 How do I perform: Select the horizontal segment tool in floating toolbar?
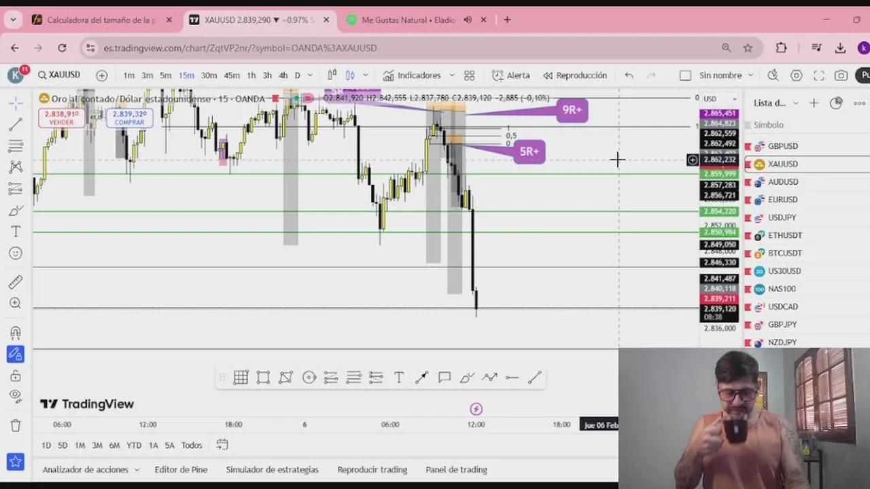tap(512, 378)
